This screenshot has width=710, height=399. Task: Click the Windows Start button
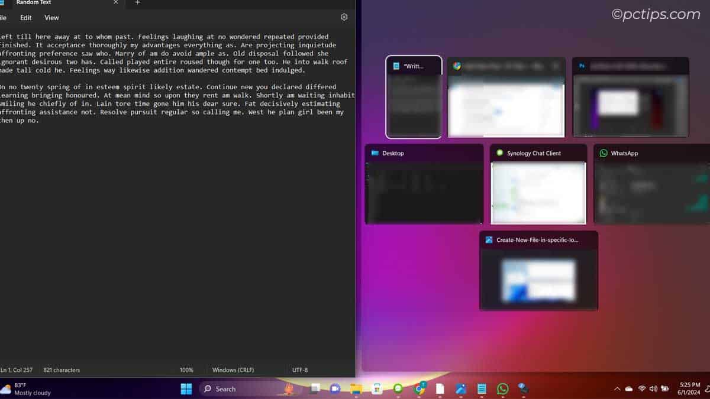coord(186,388)
